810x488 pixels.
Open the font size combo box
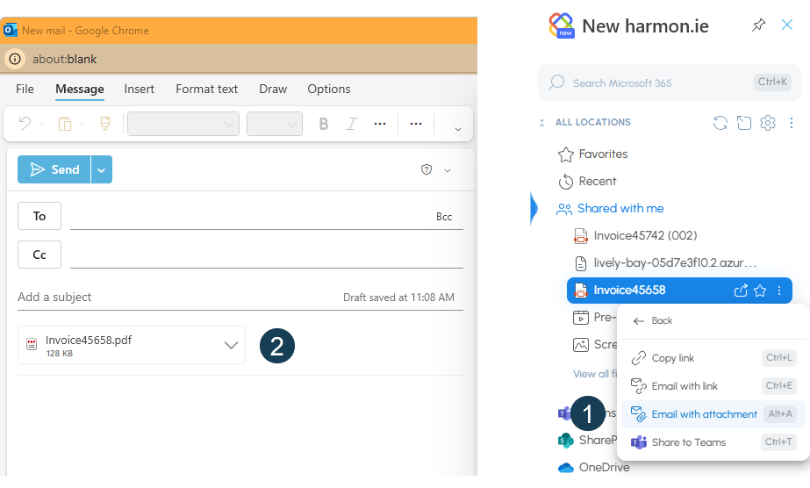pos(275,124)
